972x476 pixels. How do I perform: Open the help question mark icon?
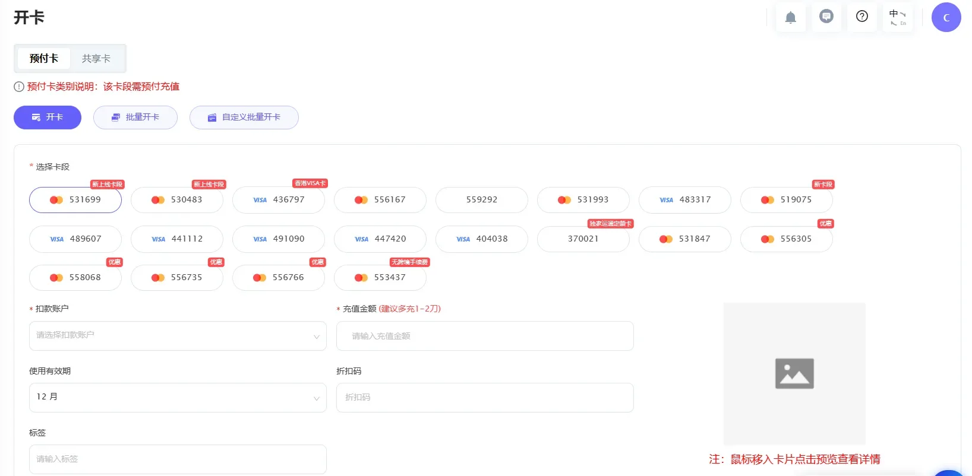[862, 17]
